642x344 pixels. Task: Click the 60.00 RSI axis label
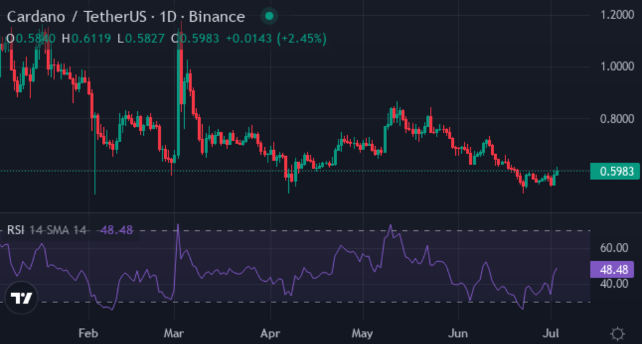coord(614,248)
